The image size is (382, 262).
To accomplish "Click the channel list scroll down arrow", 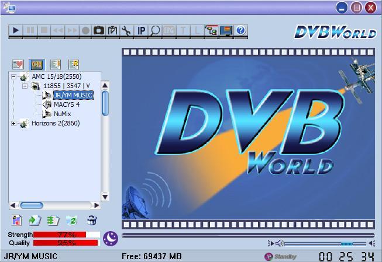I will click(x=105, y=197).
